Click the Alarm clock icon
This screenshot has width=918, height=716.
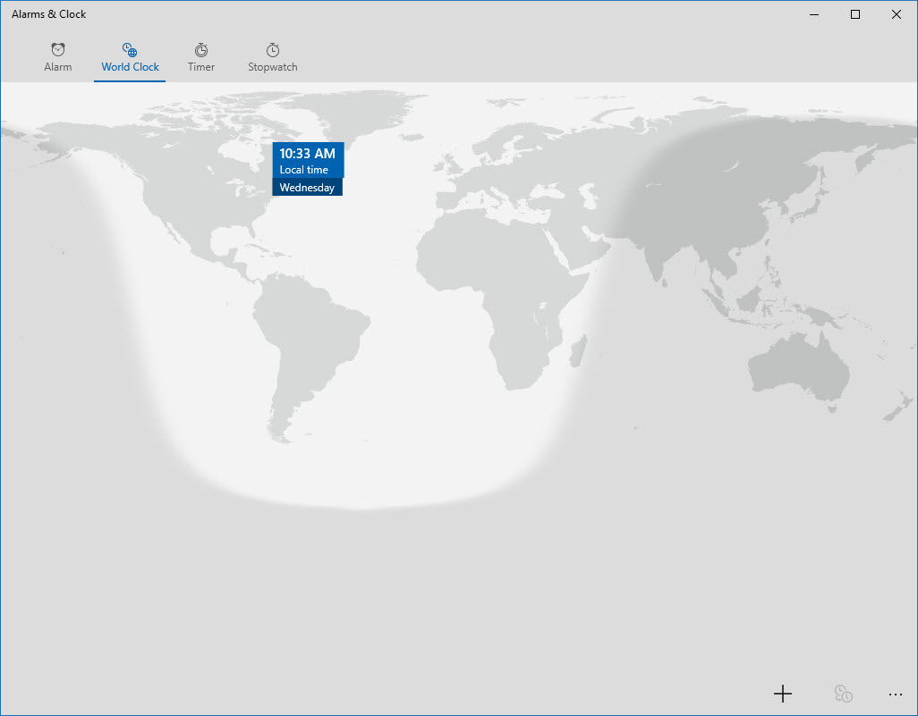point(58,50)
